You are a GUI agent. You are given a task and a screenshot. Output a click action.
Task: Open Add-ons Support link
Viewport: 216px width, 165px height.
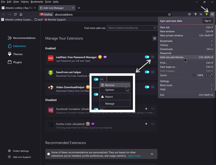pyautogui.click(x=19, y=157)
